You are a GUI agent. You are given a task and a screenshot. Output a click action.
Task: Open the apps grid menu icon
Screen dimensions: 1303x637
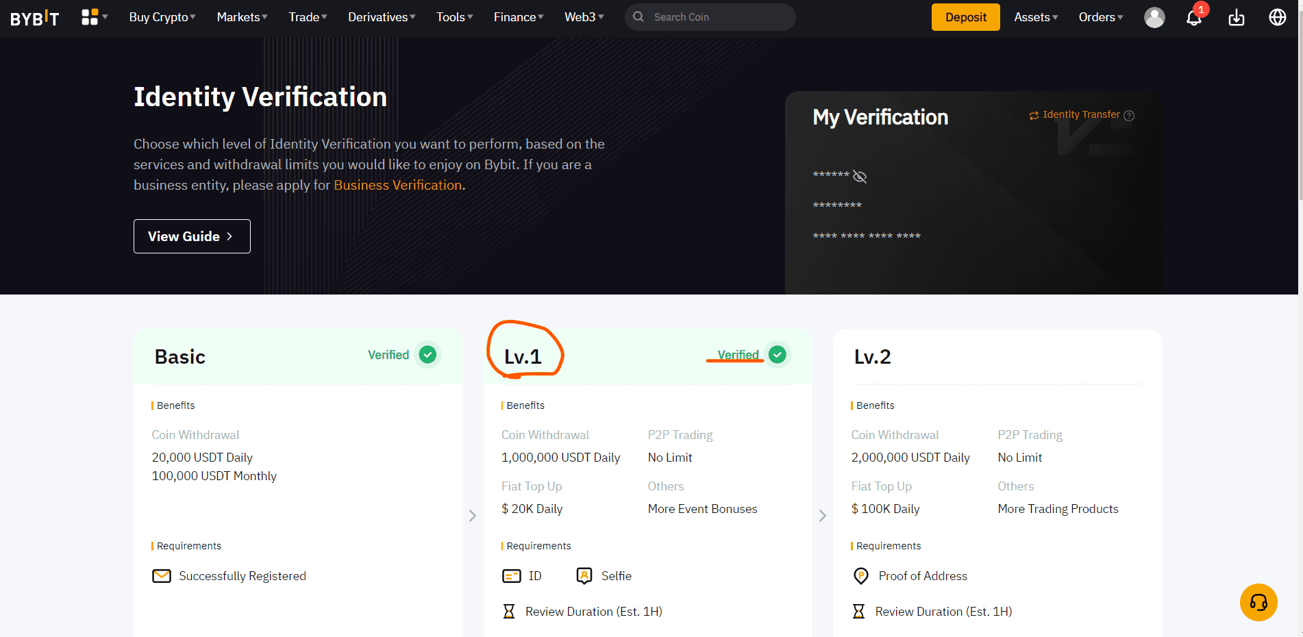pos(90,17)
